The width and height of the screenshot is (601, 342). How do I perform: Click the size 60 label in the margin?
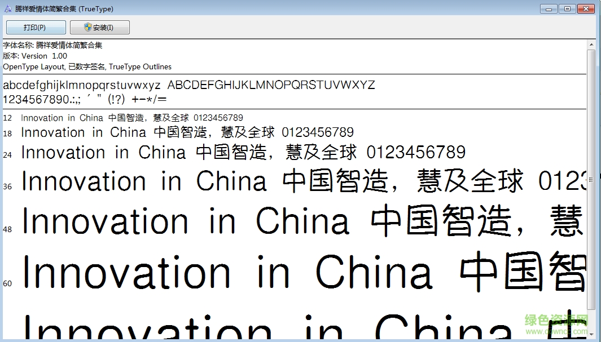(x=7, y=283)
